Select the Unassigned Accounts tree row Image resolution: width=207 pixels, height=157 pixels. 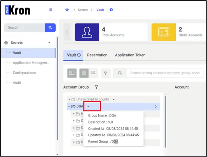(114, 99)
